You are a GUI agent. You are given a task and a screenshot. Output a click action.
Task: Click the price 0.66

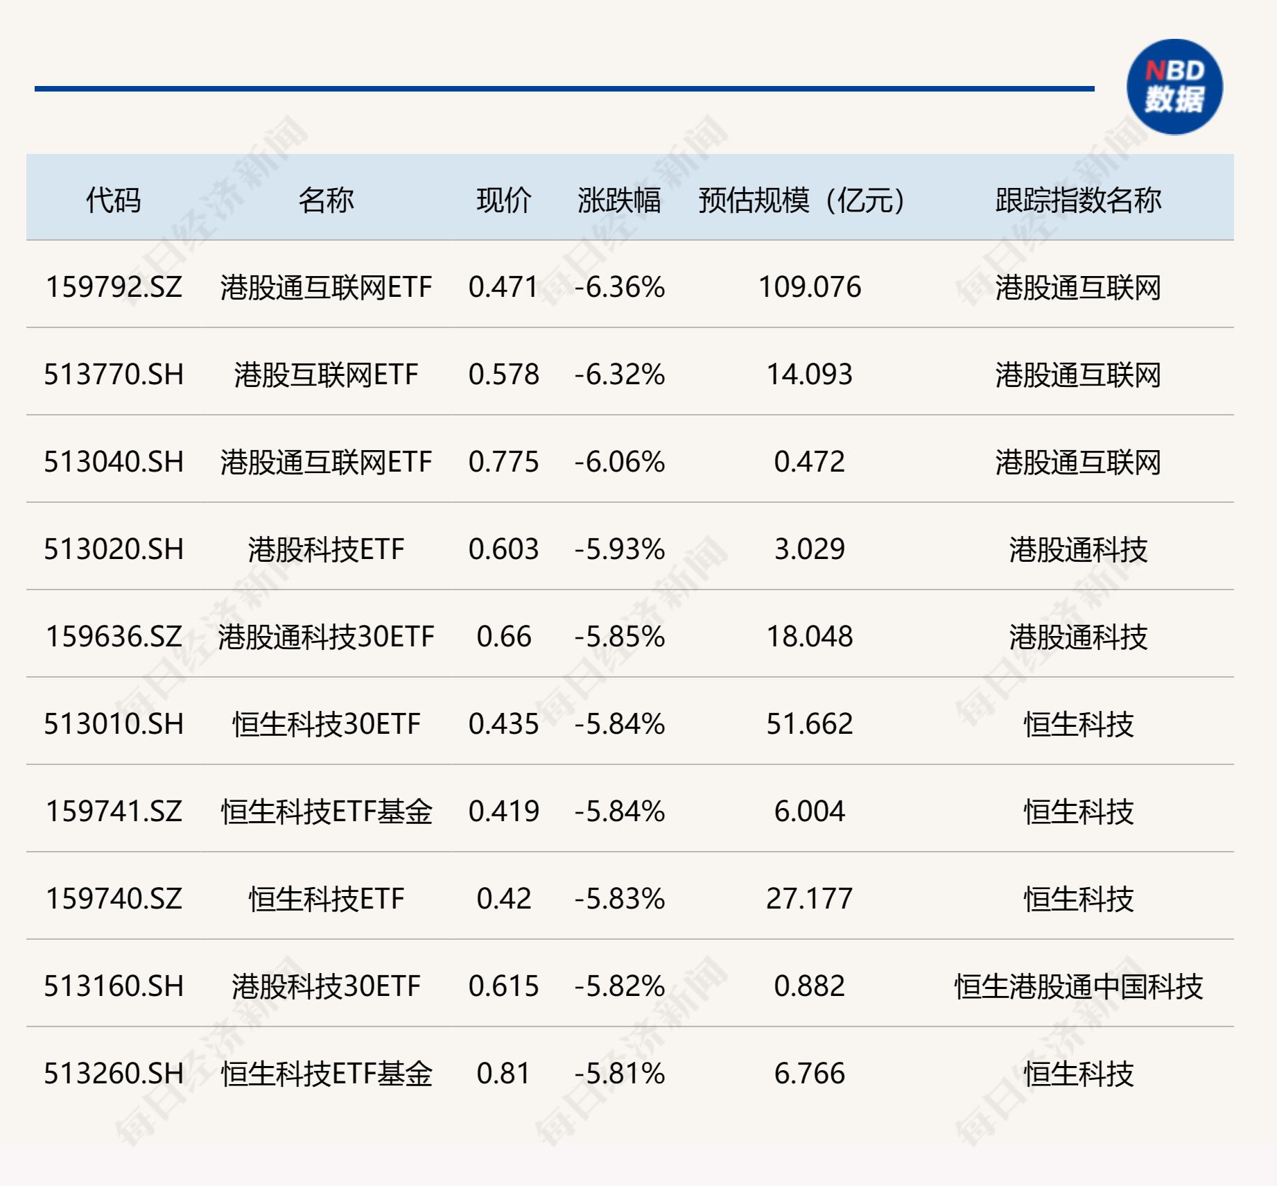[x=503, y=637]
